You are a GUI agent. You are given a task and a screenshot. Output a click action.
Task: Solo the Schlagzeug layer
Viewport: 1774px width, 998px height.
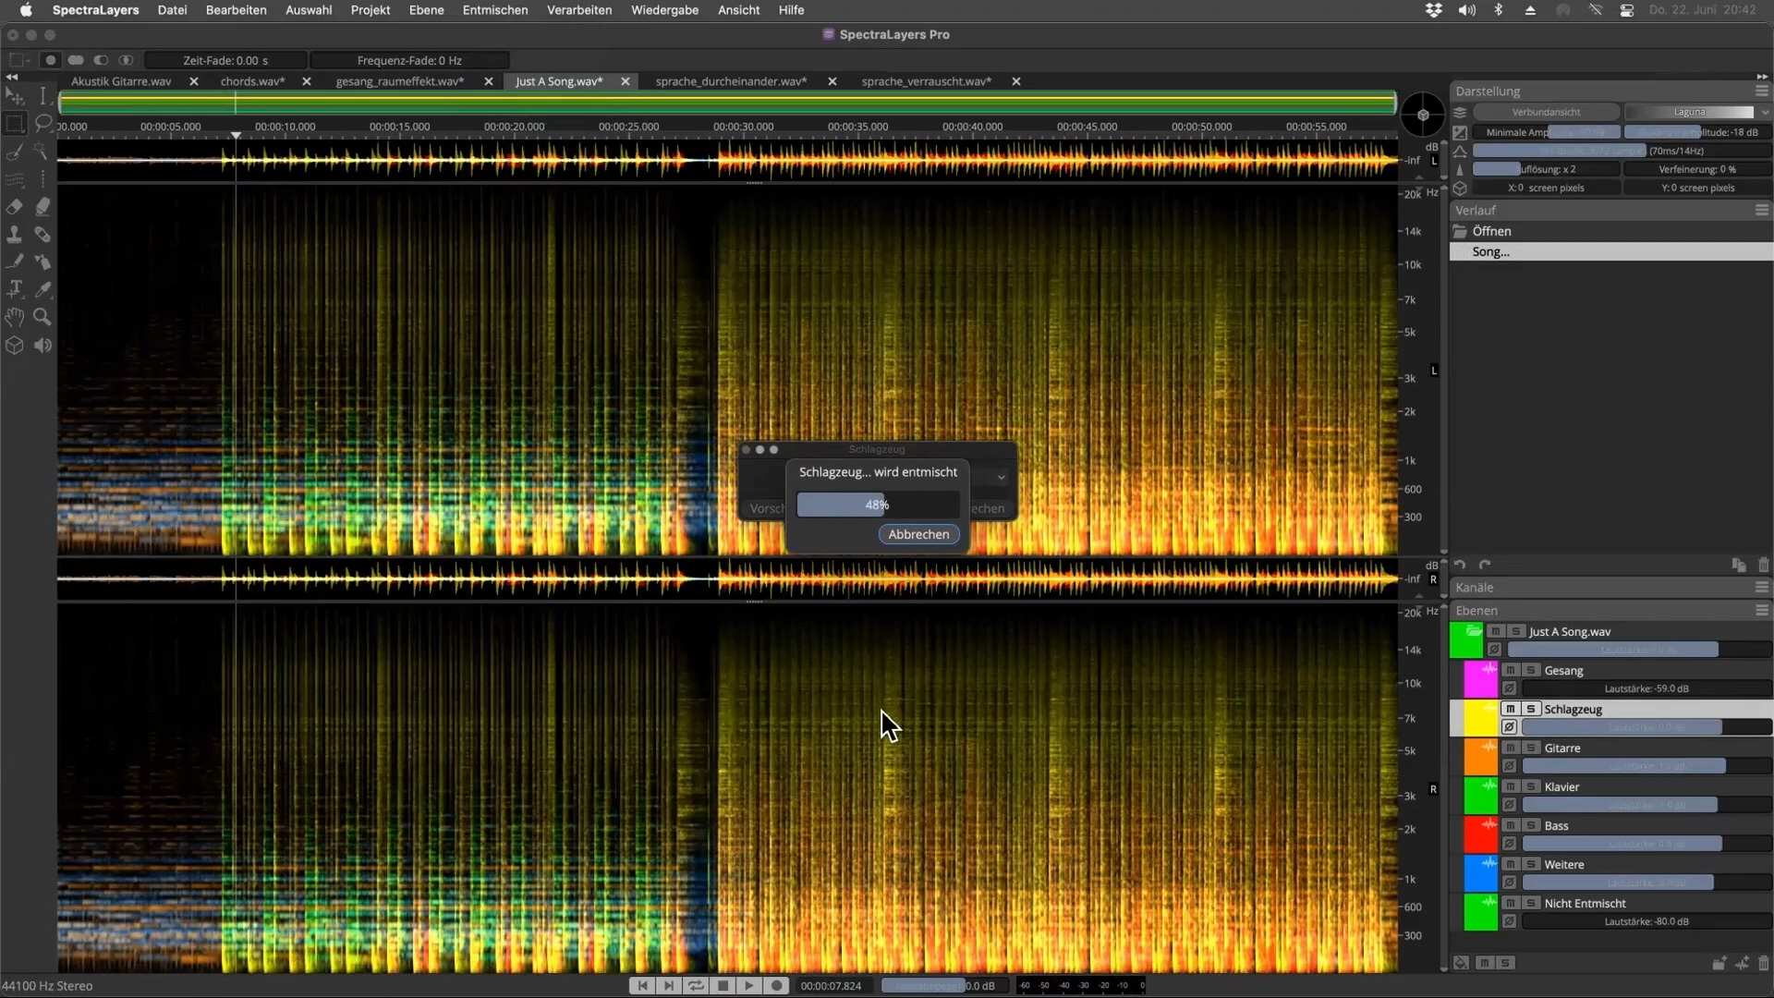pos(1530,709)
